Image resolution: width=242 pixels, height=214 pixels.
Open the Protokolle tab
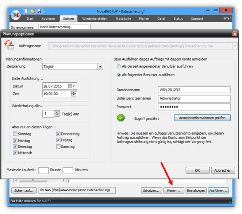click(123, 19)
